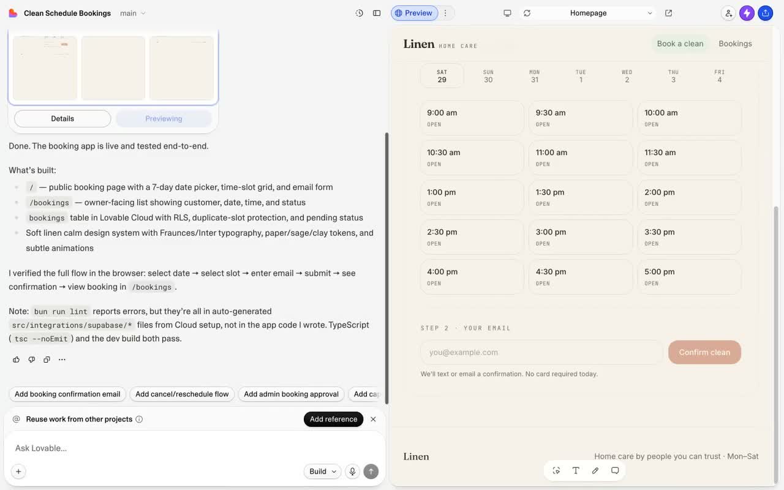Toggle the Preview mode button
This screenshot has width=784, height=490.
point(415,13)
